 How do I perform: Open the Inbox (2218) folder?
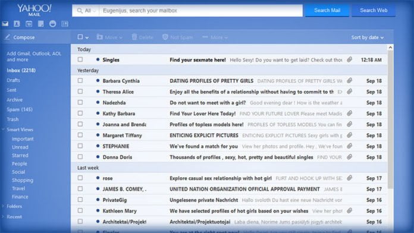coord(21,70)
